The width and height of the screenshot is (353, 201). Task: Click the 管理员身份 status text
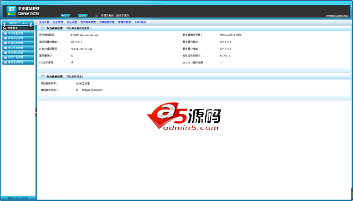[115, 16]
